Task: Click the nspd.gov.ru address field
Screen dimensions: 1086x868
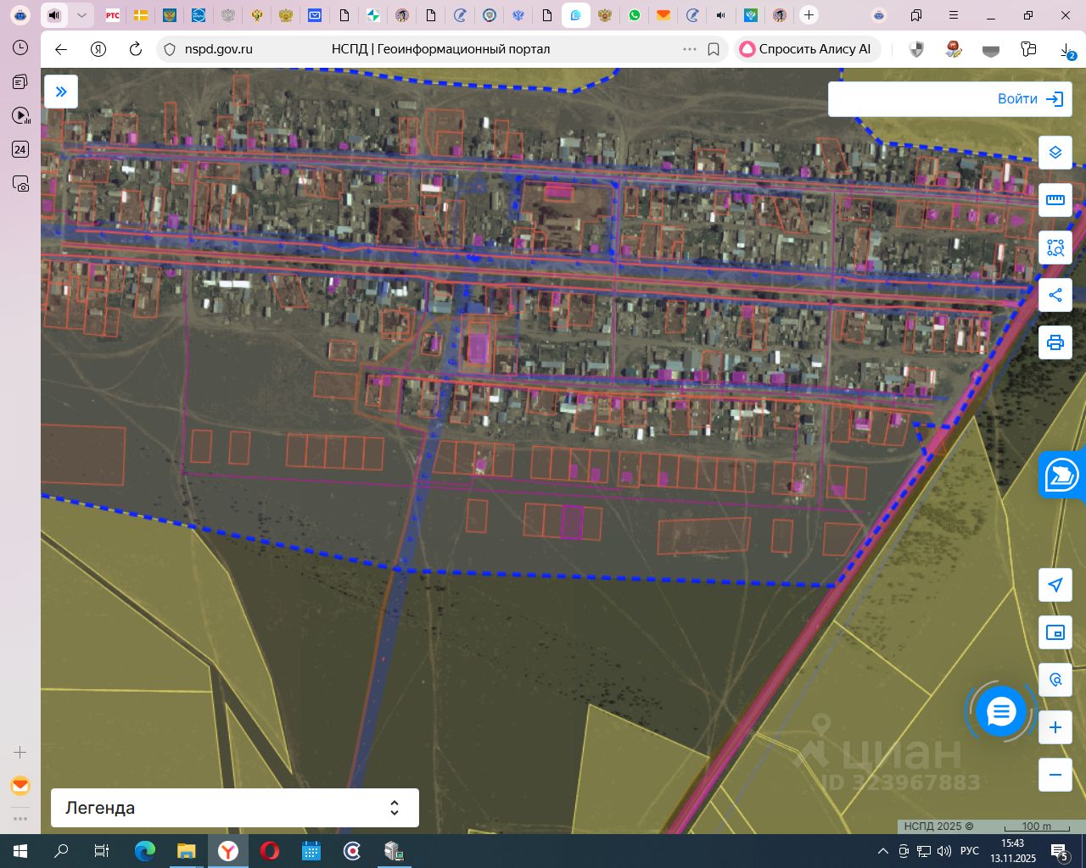Action: tap(219, 49)
